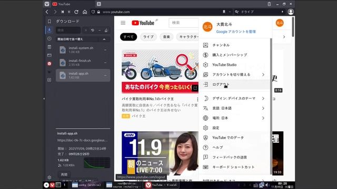Select the すべて (All) filter chip
Viewport: 337px width, 189px height.
tap(128, 37)
